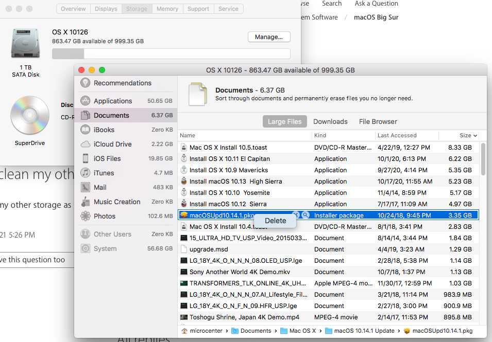Viewport: 492px width, 342px height.
Task: Click the Delete popup button
Action: [x=275, y=221]
